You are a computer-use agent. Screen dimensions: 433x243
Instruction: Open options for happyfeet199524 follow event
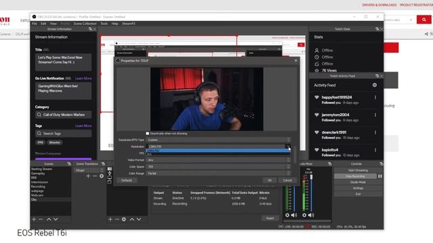(x=375, y=97)
